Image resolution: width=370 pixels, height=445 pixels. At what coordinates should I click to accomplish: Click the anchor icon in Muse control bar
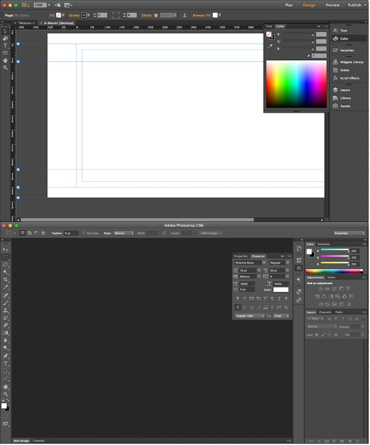tap(185, 15)
